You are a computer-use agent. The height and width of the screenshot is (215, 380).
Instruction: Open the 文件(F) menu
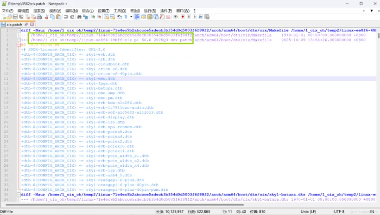pyautogui.click(x=8, y=10)
